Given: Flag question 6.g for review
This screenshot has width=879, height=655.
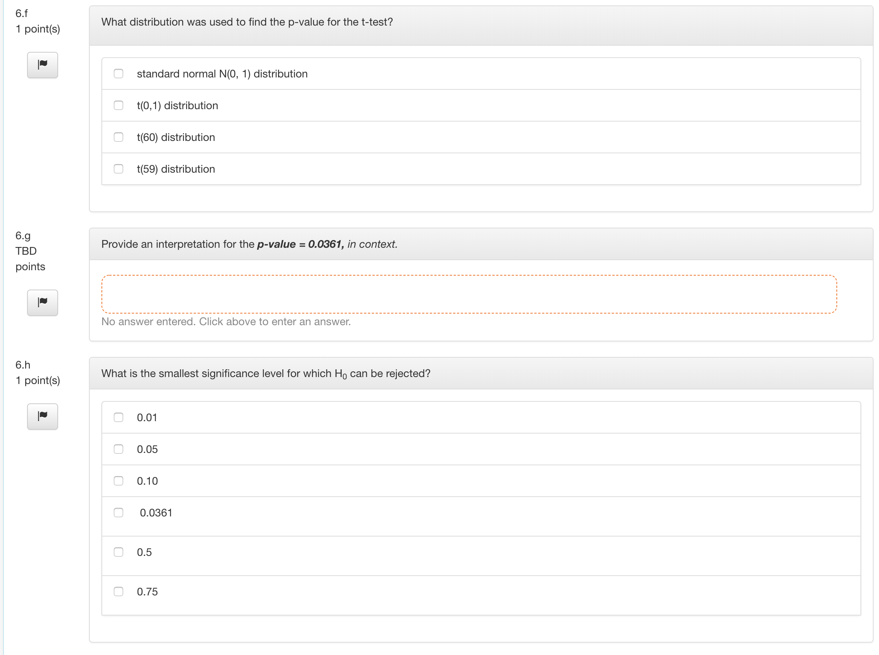Looking at the screenshot, I should click(43, 302).
